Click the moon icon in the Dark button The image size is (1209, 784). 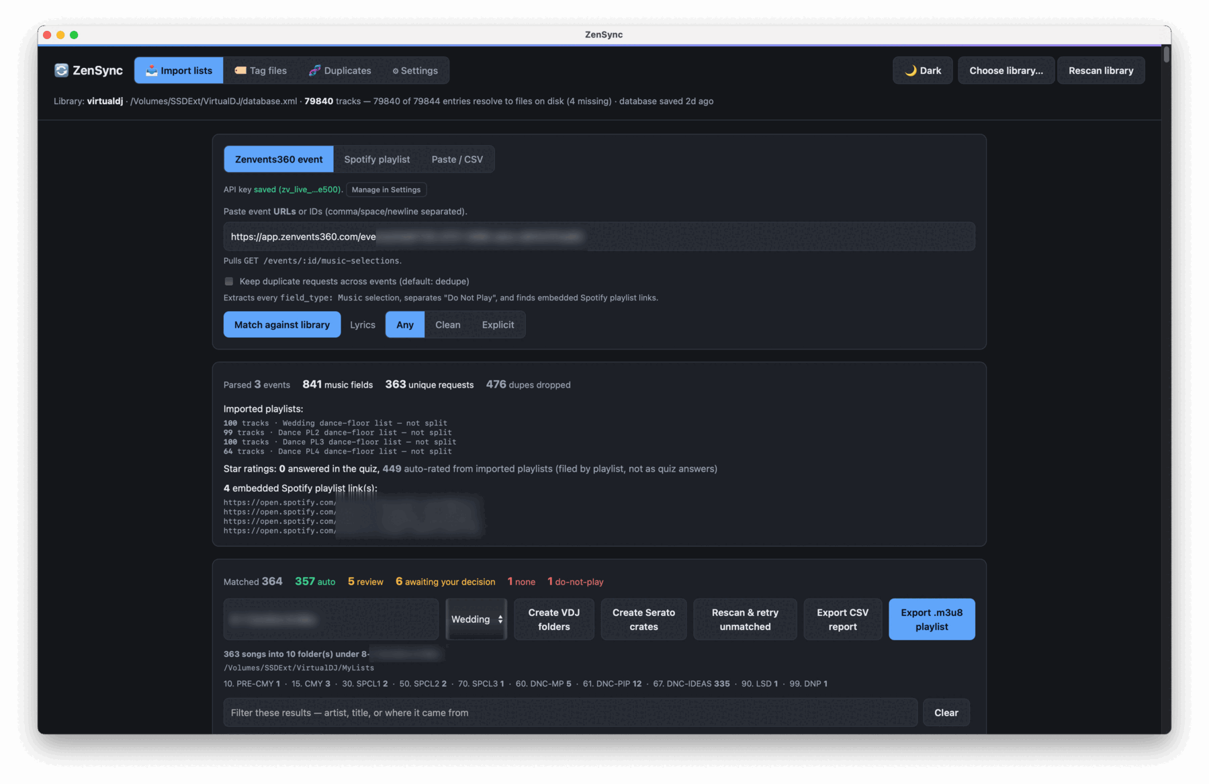click(910, 71)
